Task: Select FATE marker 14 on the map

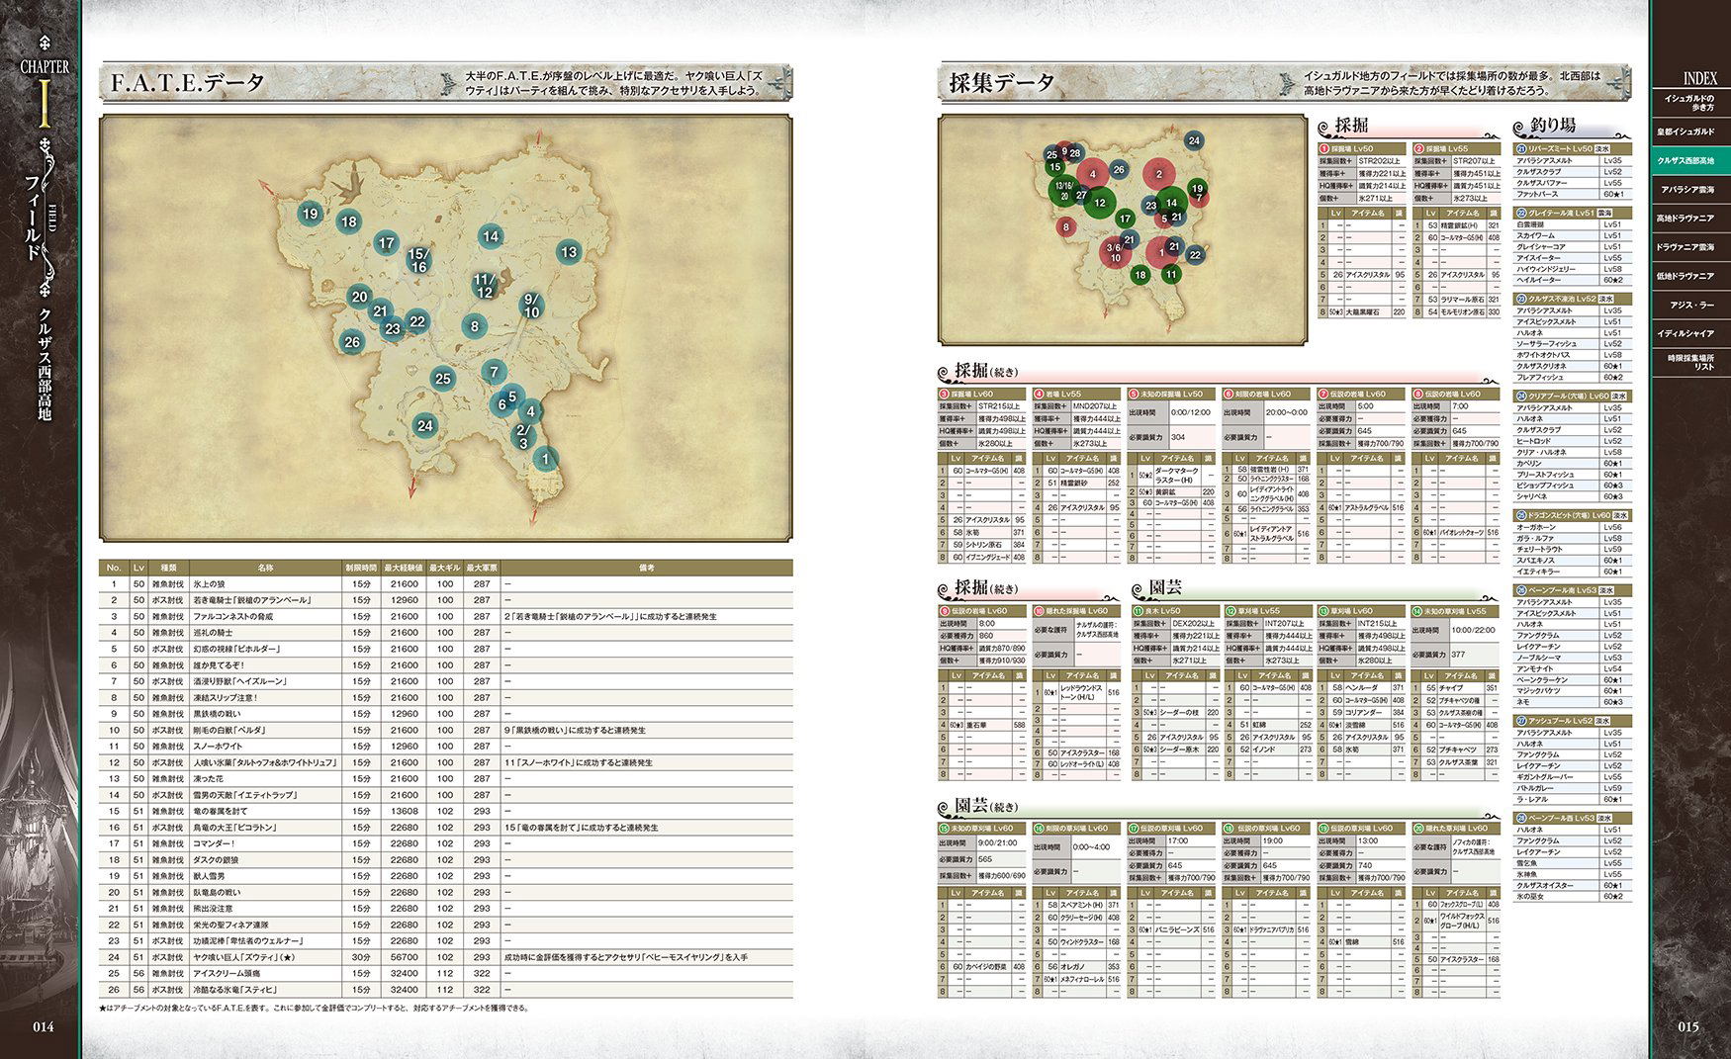Action: tap(491, 236)
